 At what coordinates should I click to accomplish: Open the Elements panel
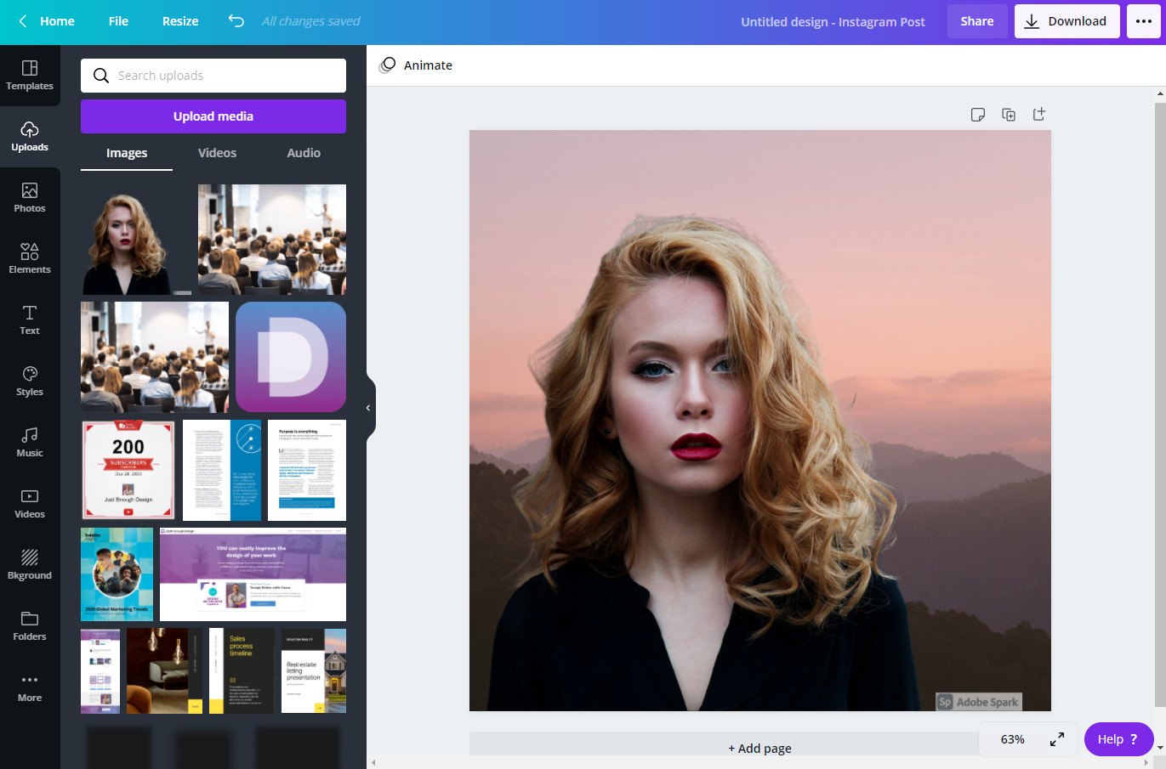(30, 258)
